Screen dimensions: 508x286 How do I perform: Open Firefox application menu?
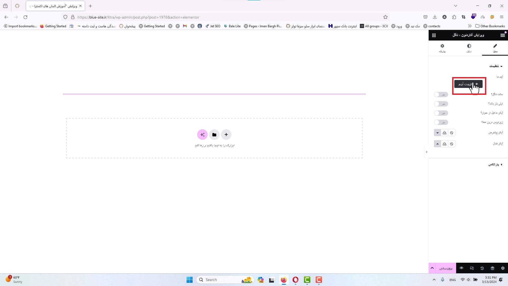pyautogui.click(x=502, y=17)
